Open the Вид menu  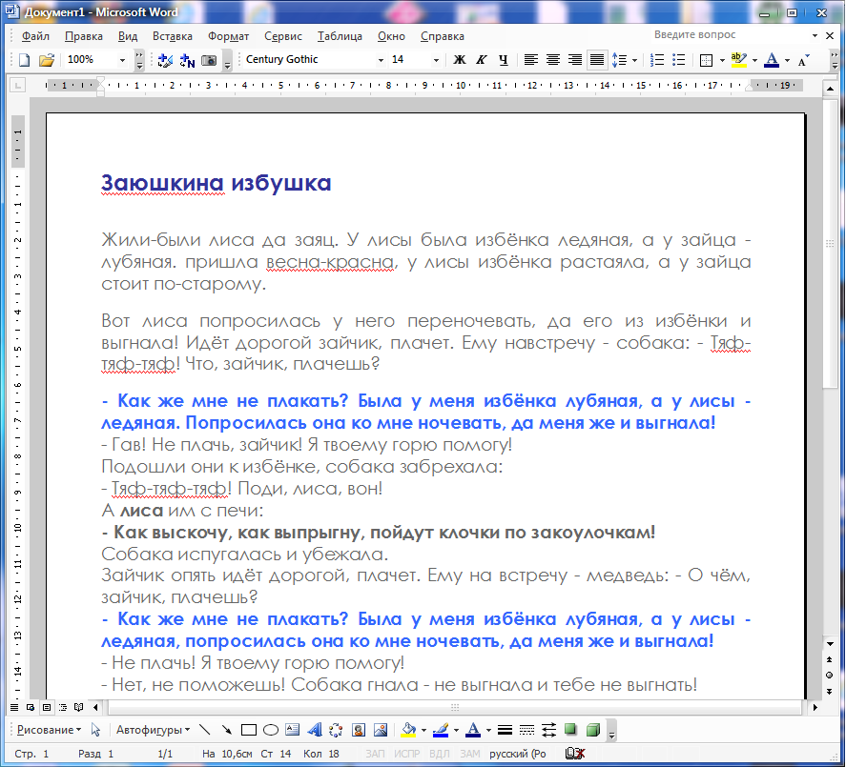click(x=128, y=36)
